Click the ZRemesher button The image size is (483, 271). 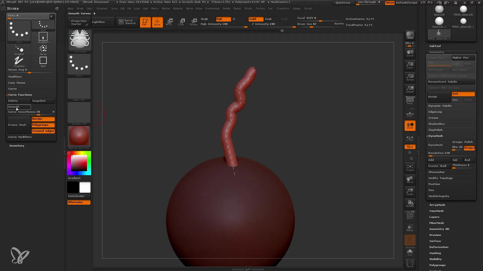click(436, 172)
